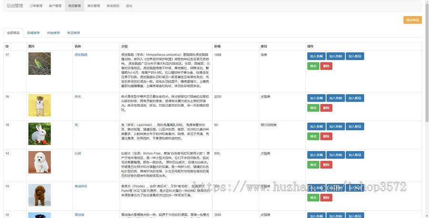Click 加入条幅 in the 比熊 row

317,155
